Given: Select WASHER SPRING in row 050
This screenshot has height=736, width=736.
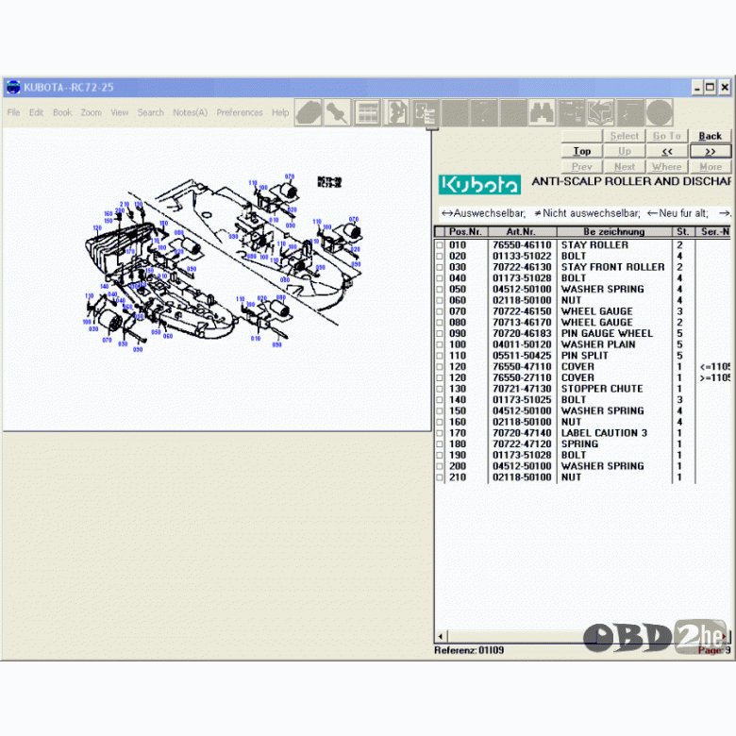Looking at the screenshot, I should 603,290.
